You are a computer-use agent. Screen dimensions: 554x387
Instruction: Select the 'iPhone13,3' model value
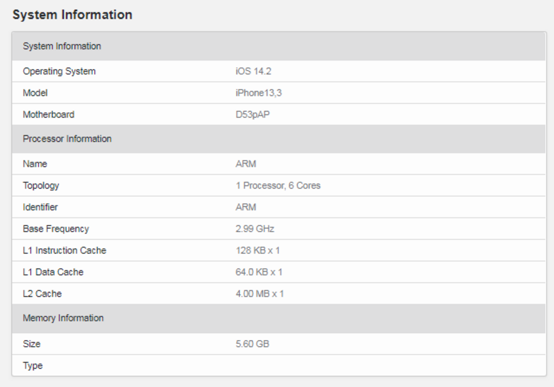coord(259,93)
